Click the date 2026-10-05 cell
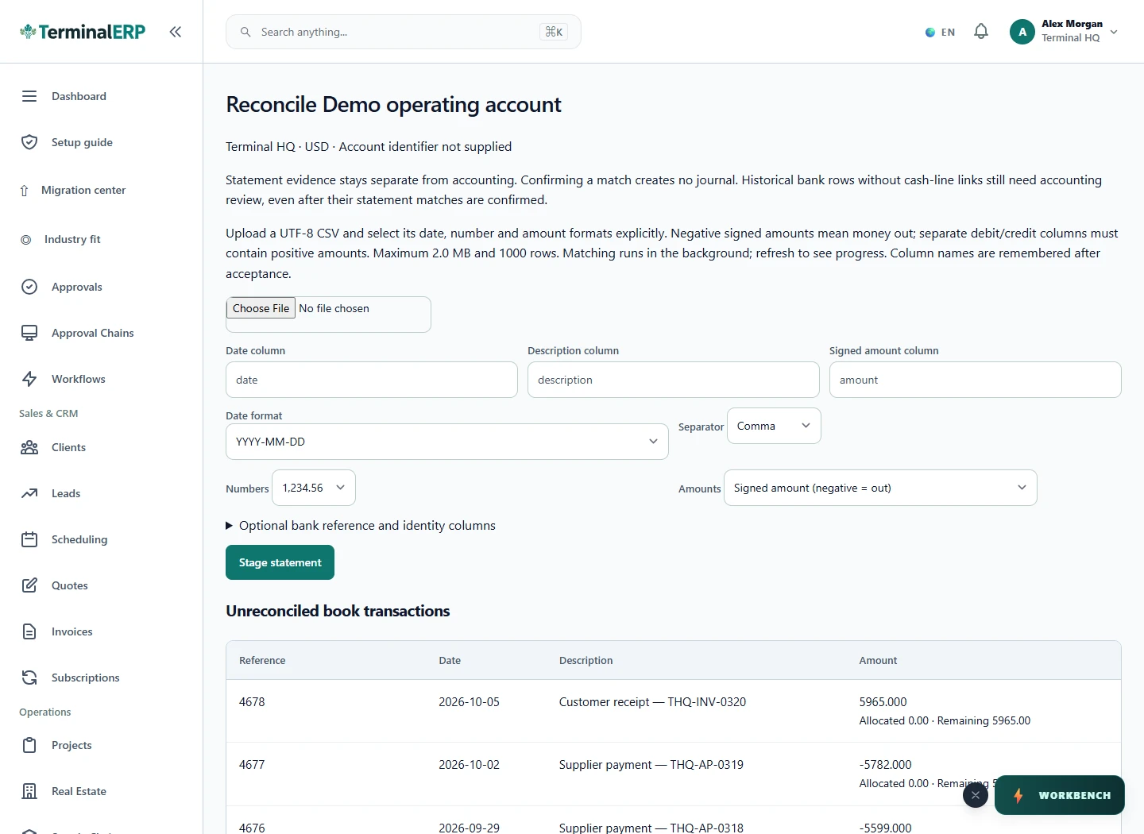The height and width of the screenshot is (834, 1144). tap(469, 702)
